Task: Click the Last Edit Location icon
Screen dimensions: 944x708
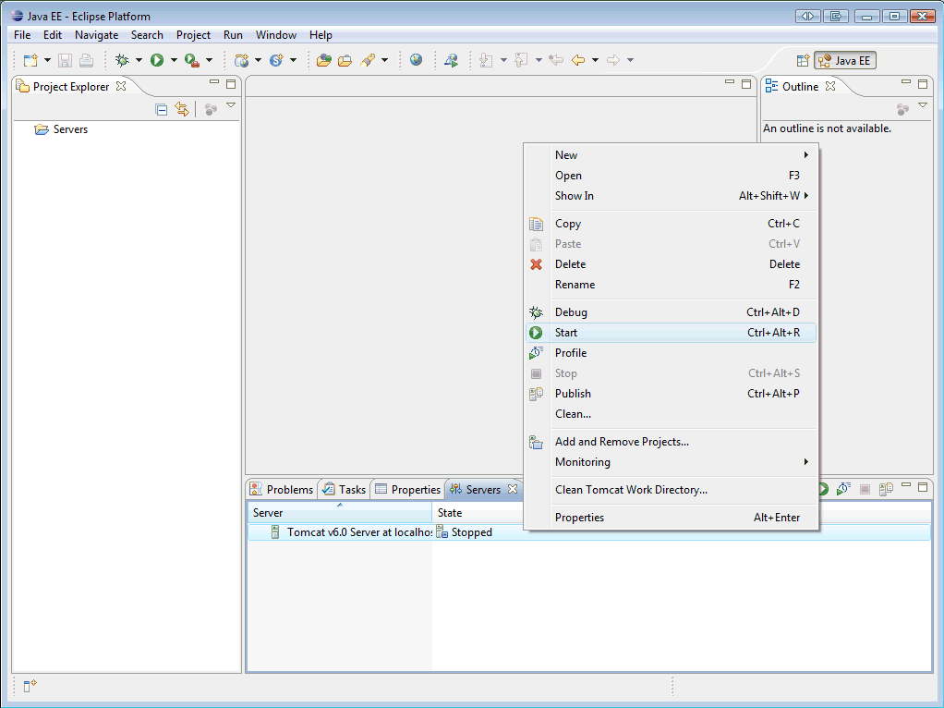Action: (556, 60)
